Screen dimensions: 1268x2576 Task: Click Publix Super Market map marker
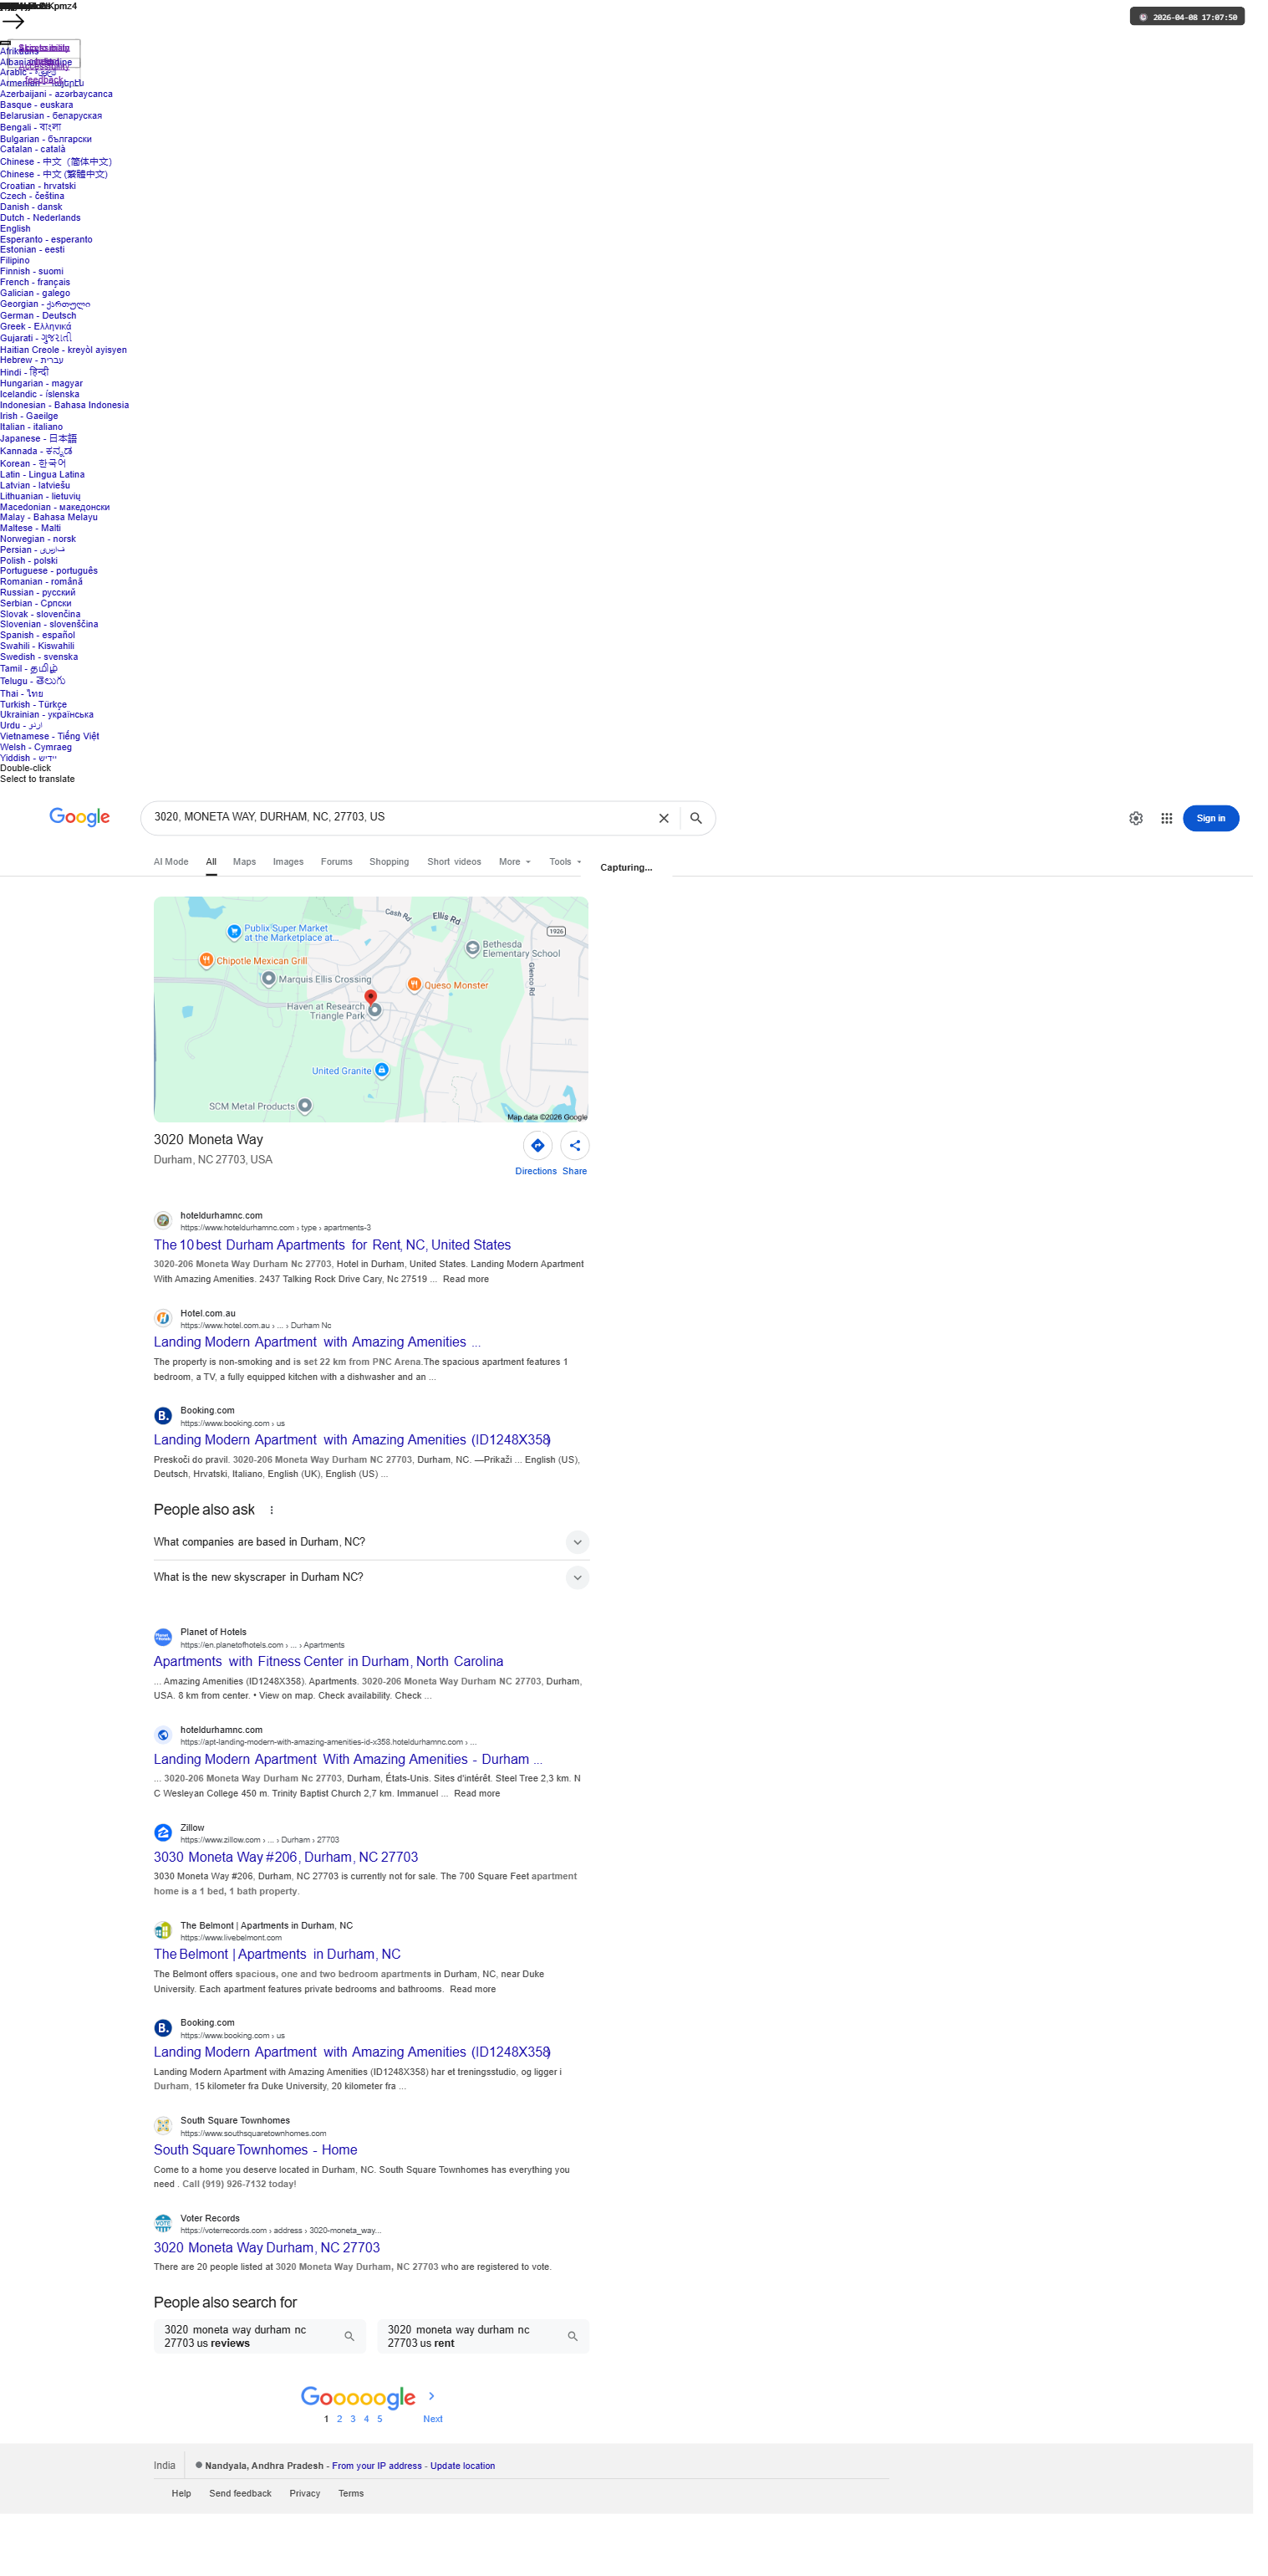(x=234, y=931)
